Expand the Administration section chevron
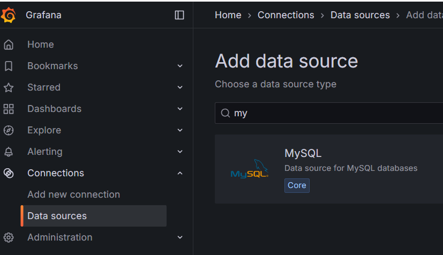The height and width of the screenshot is (255, 443). pyautogui.click(x=180, y=237)
